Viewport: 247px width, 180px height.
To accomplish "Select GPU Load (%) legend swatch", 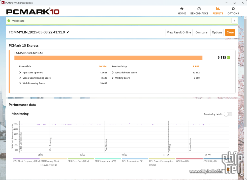I will point(189,159).
